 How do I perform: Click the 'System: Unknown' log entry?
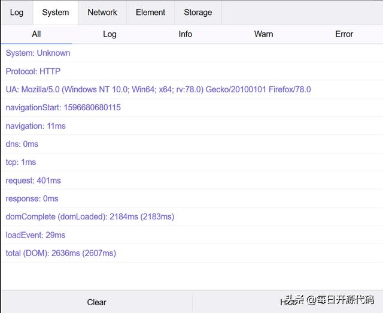pyautogui.click(x=38, y=53)
